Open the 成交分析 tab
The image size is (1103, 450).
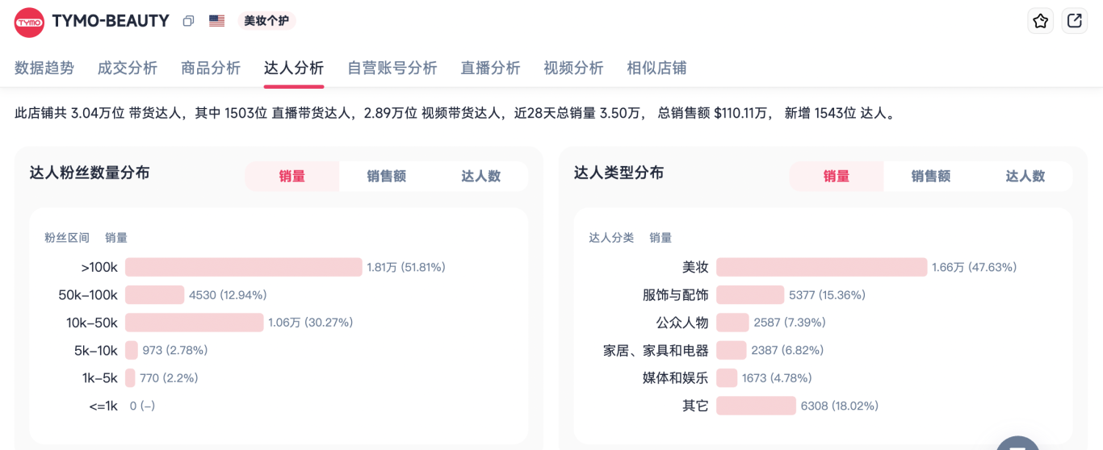pyautogui.click(x=128, y=69)
